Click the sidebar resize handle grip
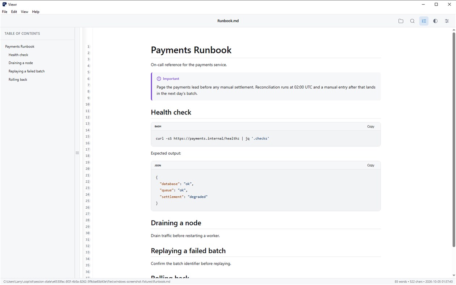 77,153
